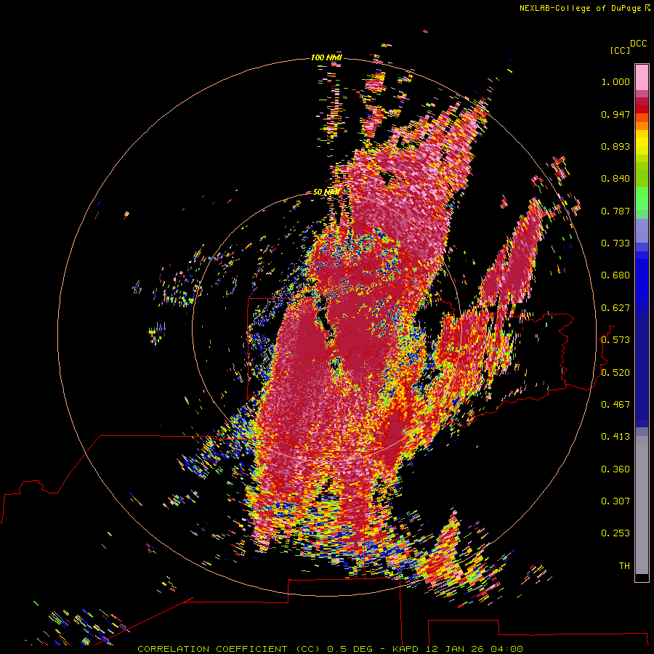Click the Correlation Coefficient caption at bottom
The image size is (654, 654).
coord(331,649)
